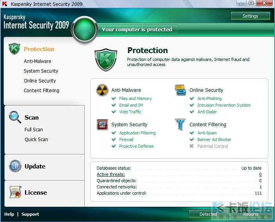
Task: Click the Kaspersky shield icon beside Protection tab
Action: (x=14, y=48)
